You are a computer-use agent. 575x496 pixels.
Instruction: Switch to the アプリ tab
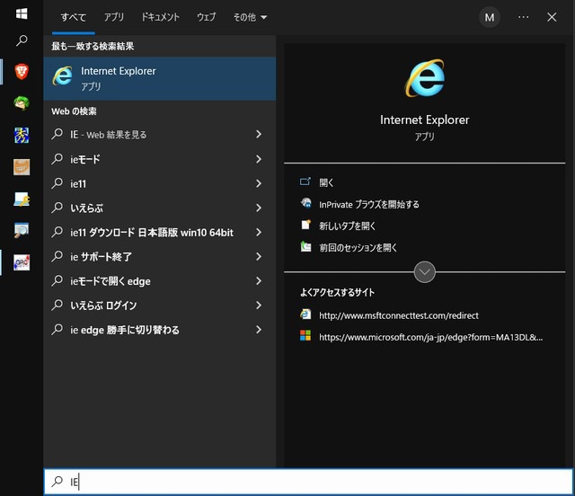[x=114, y=17]
